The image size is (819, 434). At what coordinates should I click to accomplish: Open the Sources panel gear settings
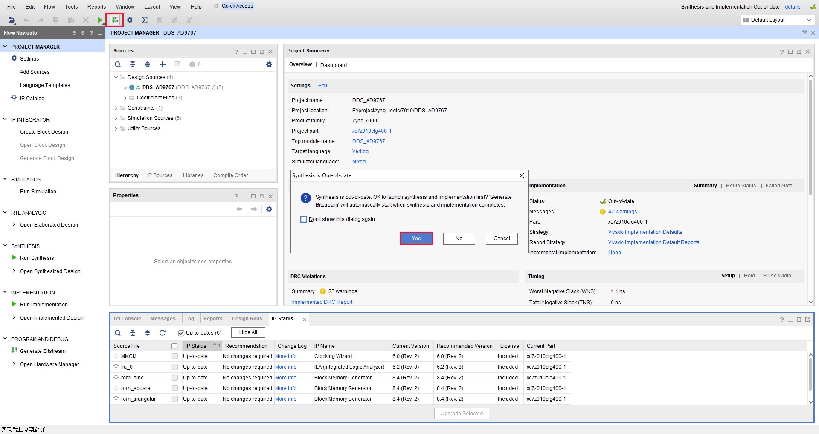(269, 64)
